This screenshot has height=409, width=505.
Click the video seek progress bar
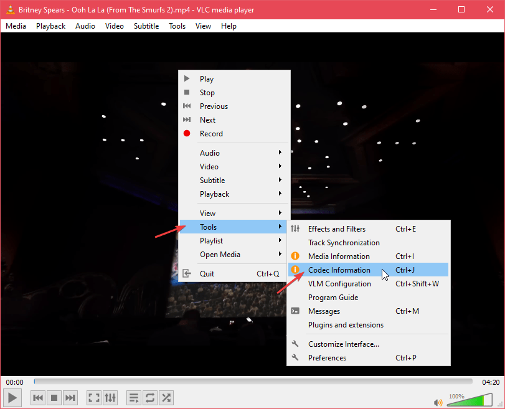[252, 382]
